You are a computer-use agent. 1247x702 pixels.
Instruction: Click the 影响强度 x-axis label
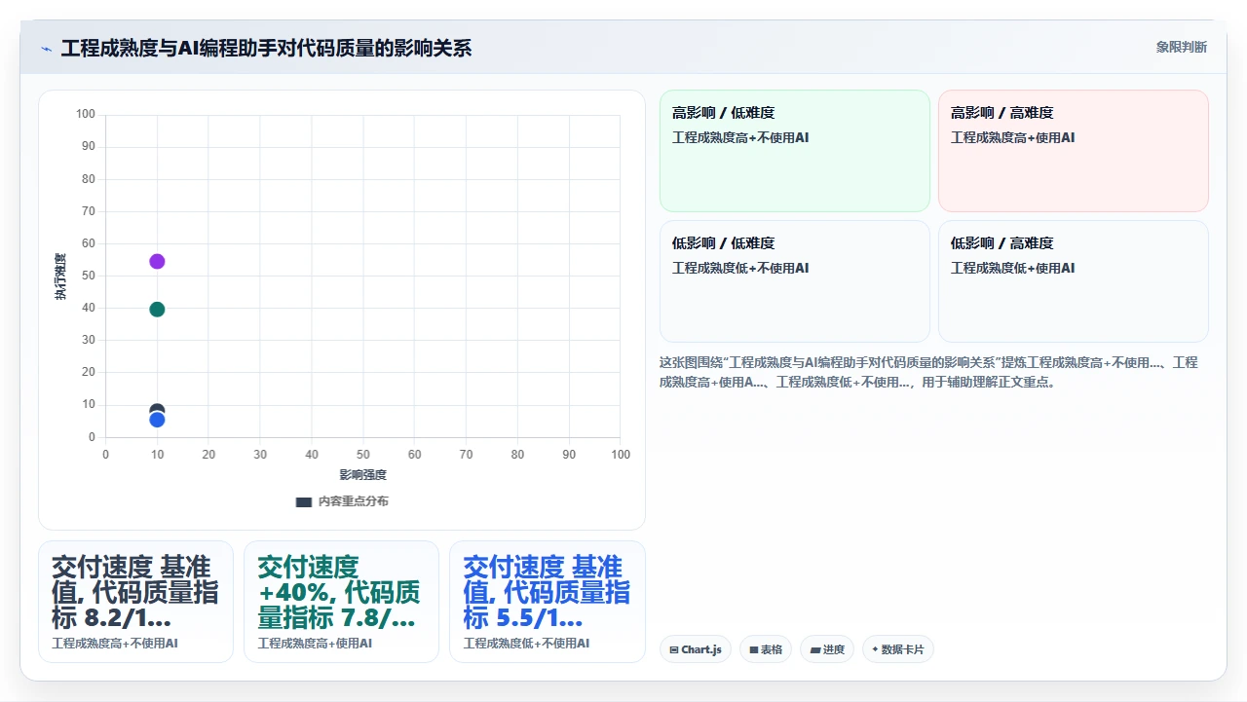(x=363, y=475)
